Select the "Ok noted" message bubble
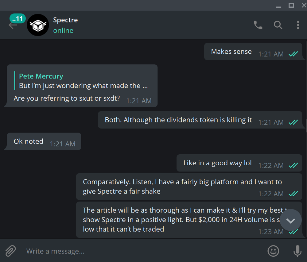The height and width of the screenshot is (262, 307). [44, 141]
